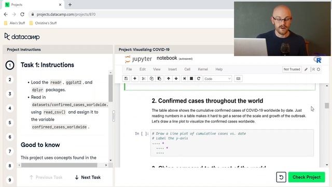Reload the browser page
Screen dimensions: 332x187
click(22, 15)
